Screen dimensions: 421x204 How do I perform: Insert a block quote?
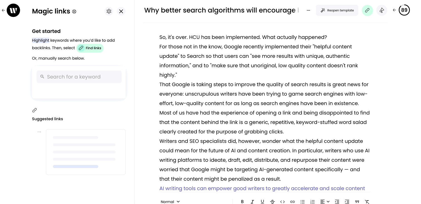pyautogui.click(x=357, y=202)
